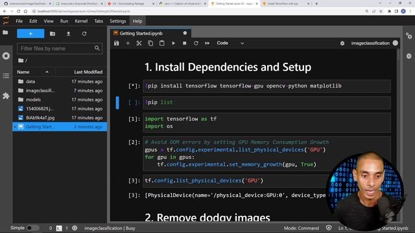This screenshot has height=233, width=415.
Task: Close the Getting Started.ipynb tab via its dot
Action: (185, 33)
